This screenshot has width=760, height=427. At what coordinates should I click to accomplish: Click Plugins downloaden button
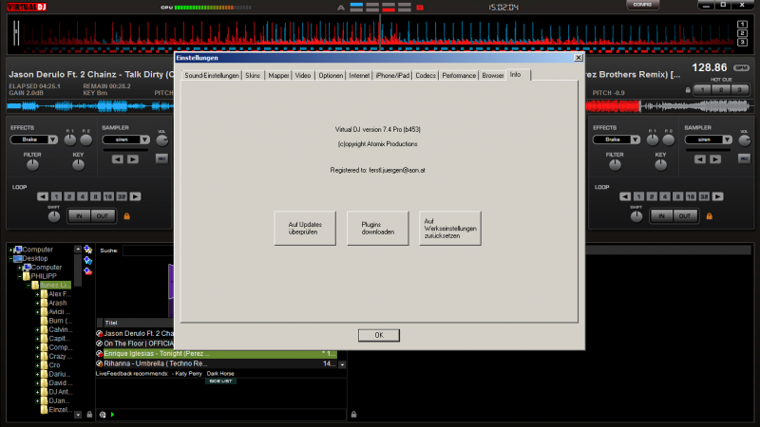pos(377,228)
